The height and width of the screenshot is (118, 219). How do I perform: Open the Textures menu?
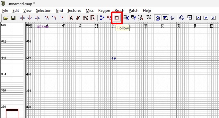pos(74,11)
